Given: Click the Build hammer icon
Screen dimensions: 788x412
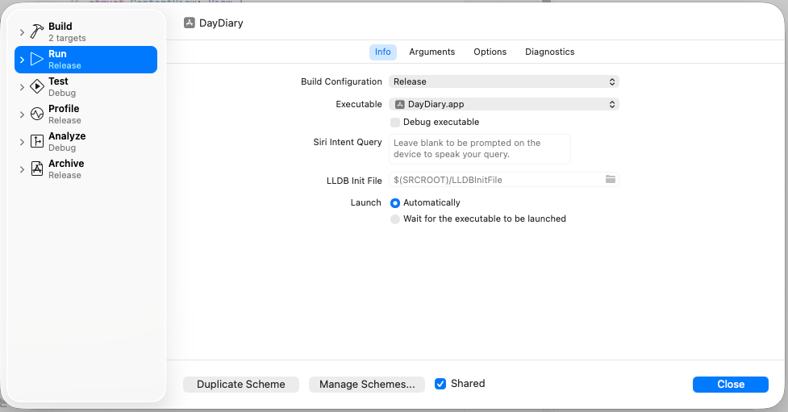Looking at the screenshot, I should point(37,32).
